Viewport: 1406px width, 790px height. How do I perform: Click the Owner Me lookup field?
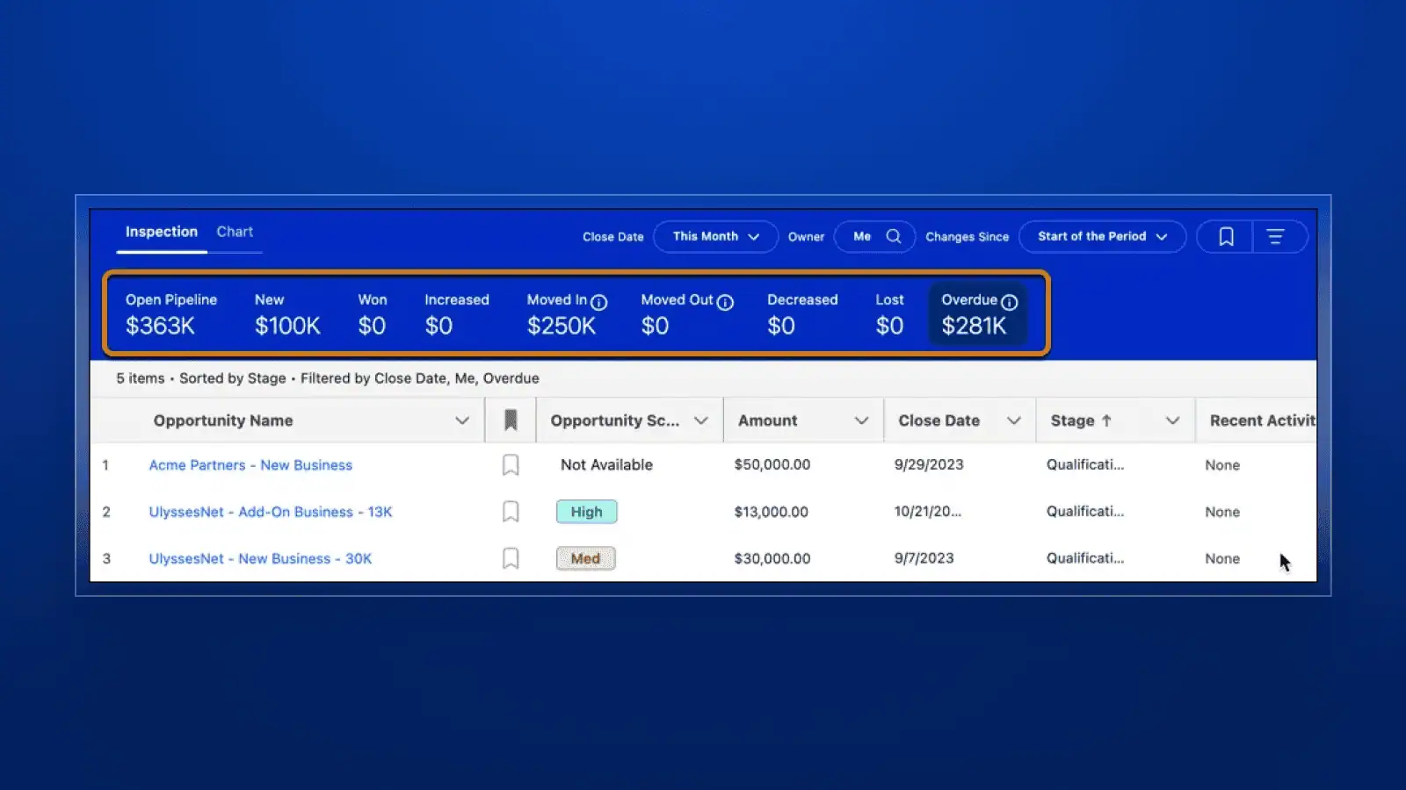click(874, 236)
